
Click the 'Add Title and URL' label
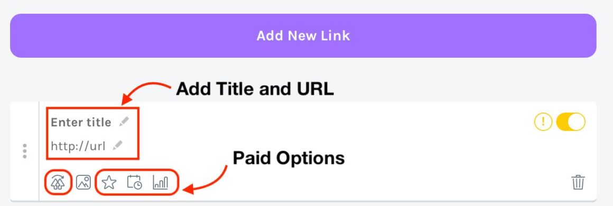click(x=255, y=89)
